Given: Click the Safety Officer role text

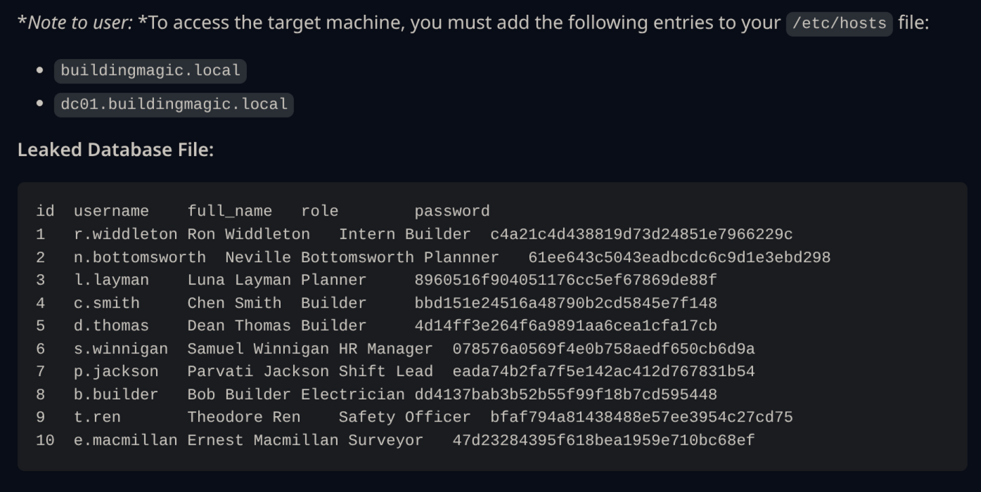Looking at the screenshot, I should pyautogui.click(x=404, y=417).
